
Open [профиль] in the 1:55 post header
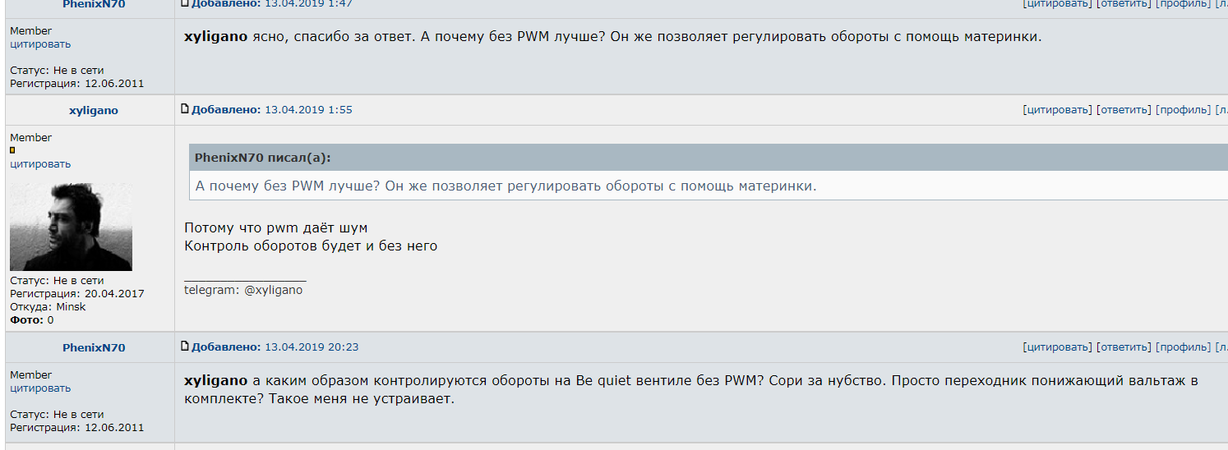tap(1183, 110)
